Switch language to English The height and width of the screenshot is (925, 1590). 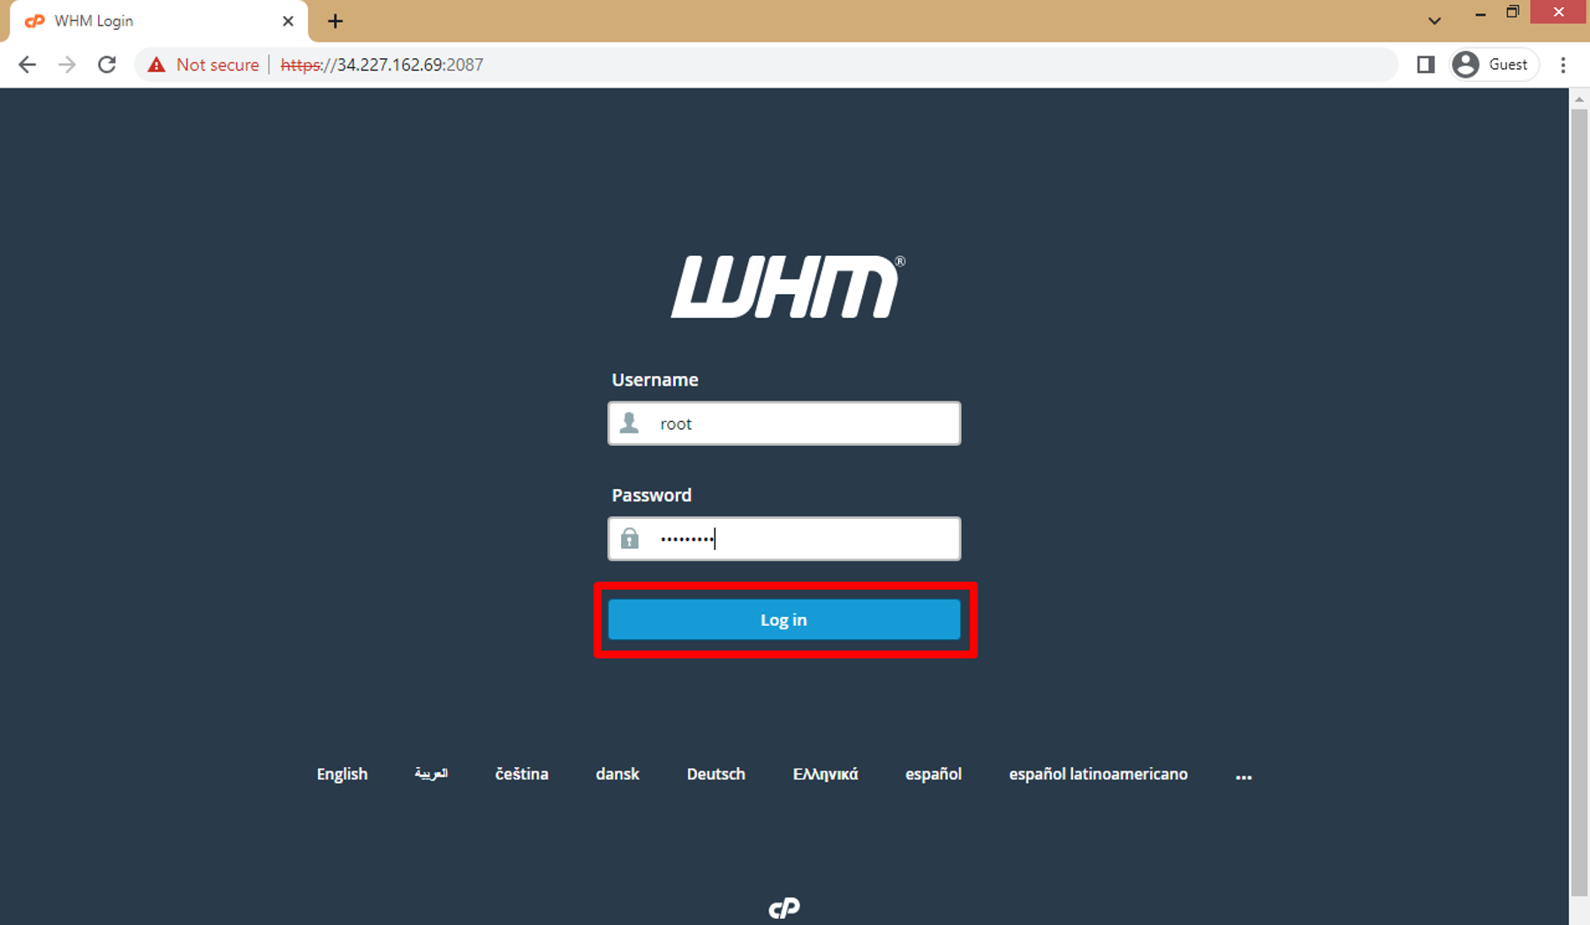click(x=342, y=774)
